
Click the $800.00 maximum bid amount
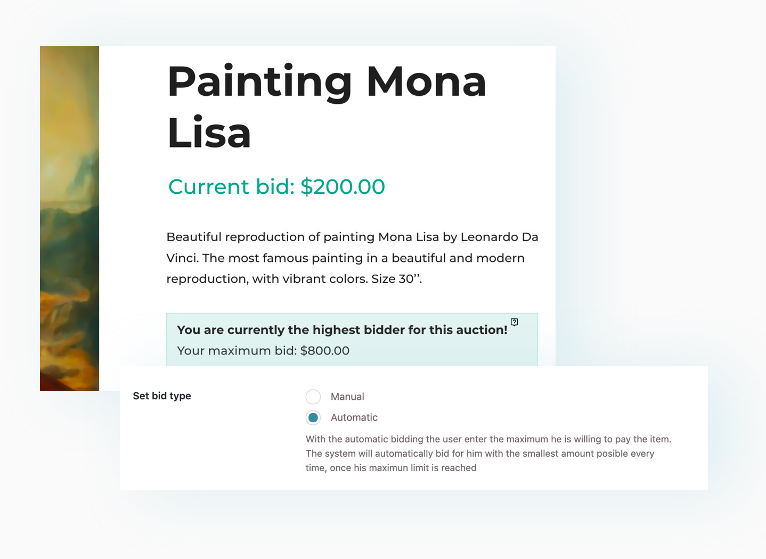[x=325, y=351]
